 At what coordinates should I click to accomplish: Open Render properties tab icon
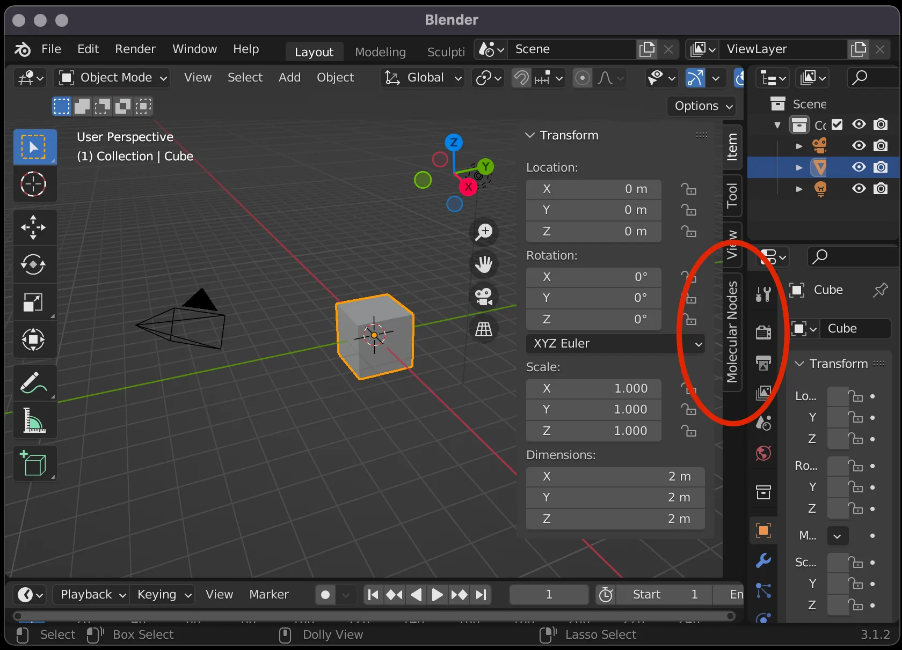click(763, 333)
